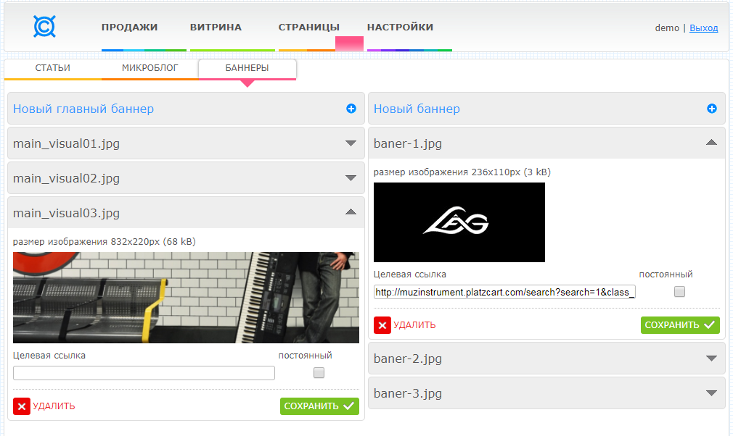Open the ПРОДАЖИ menu
The height and width of the screenshot is (436, 733).
pyautogui.click(x=129, y=27)
